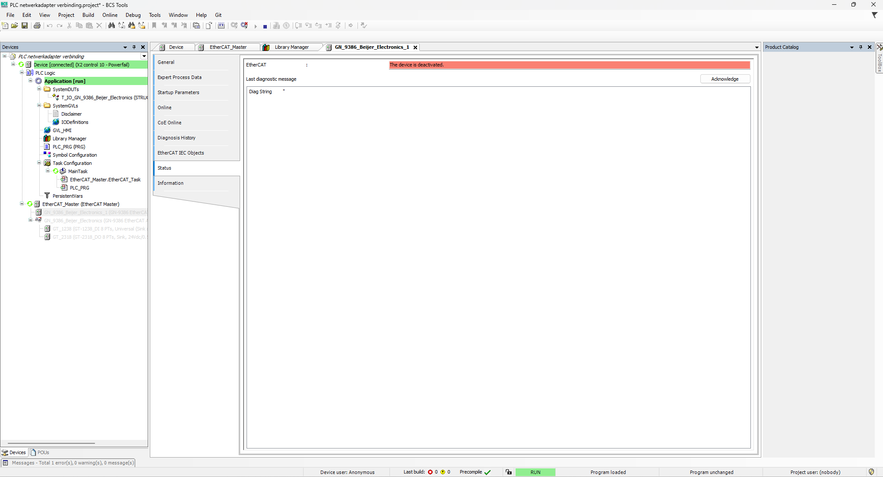
Task: Click the blue Stop application icon
Action: (265, 26)
